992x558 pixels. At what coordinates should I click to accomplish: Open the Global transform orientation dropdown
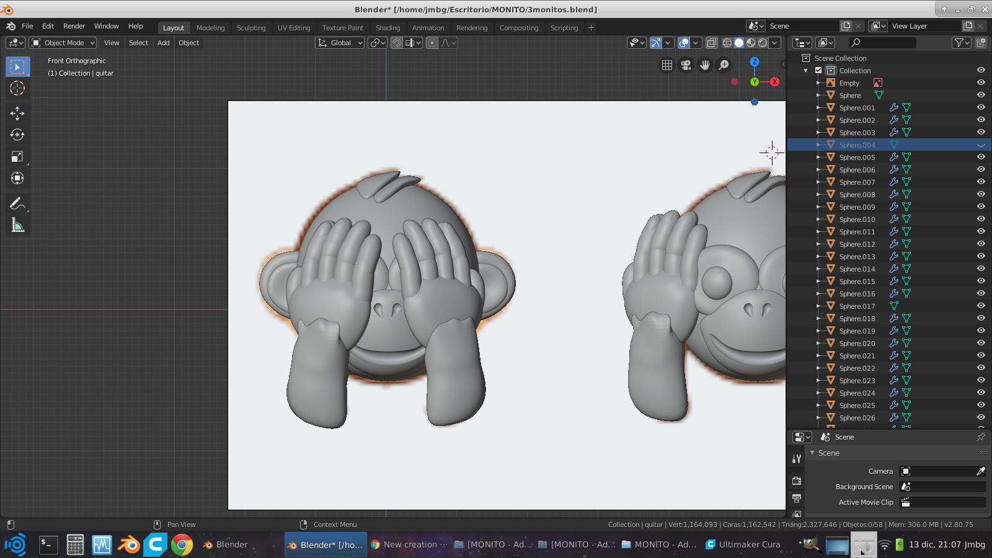339,43
